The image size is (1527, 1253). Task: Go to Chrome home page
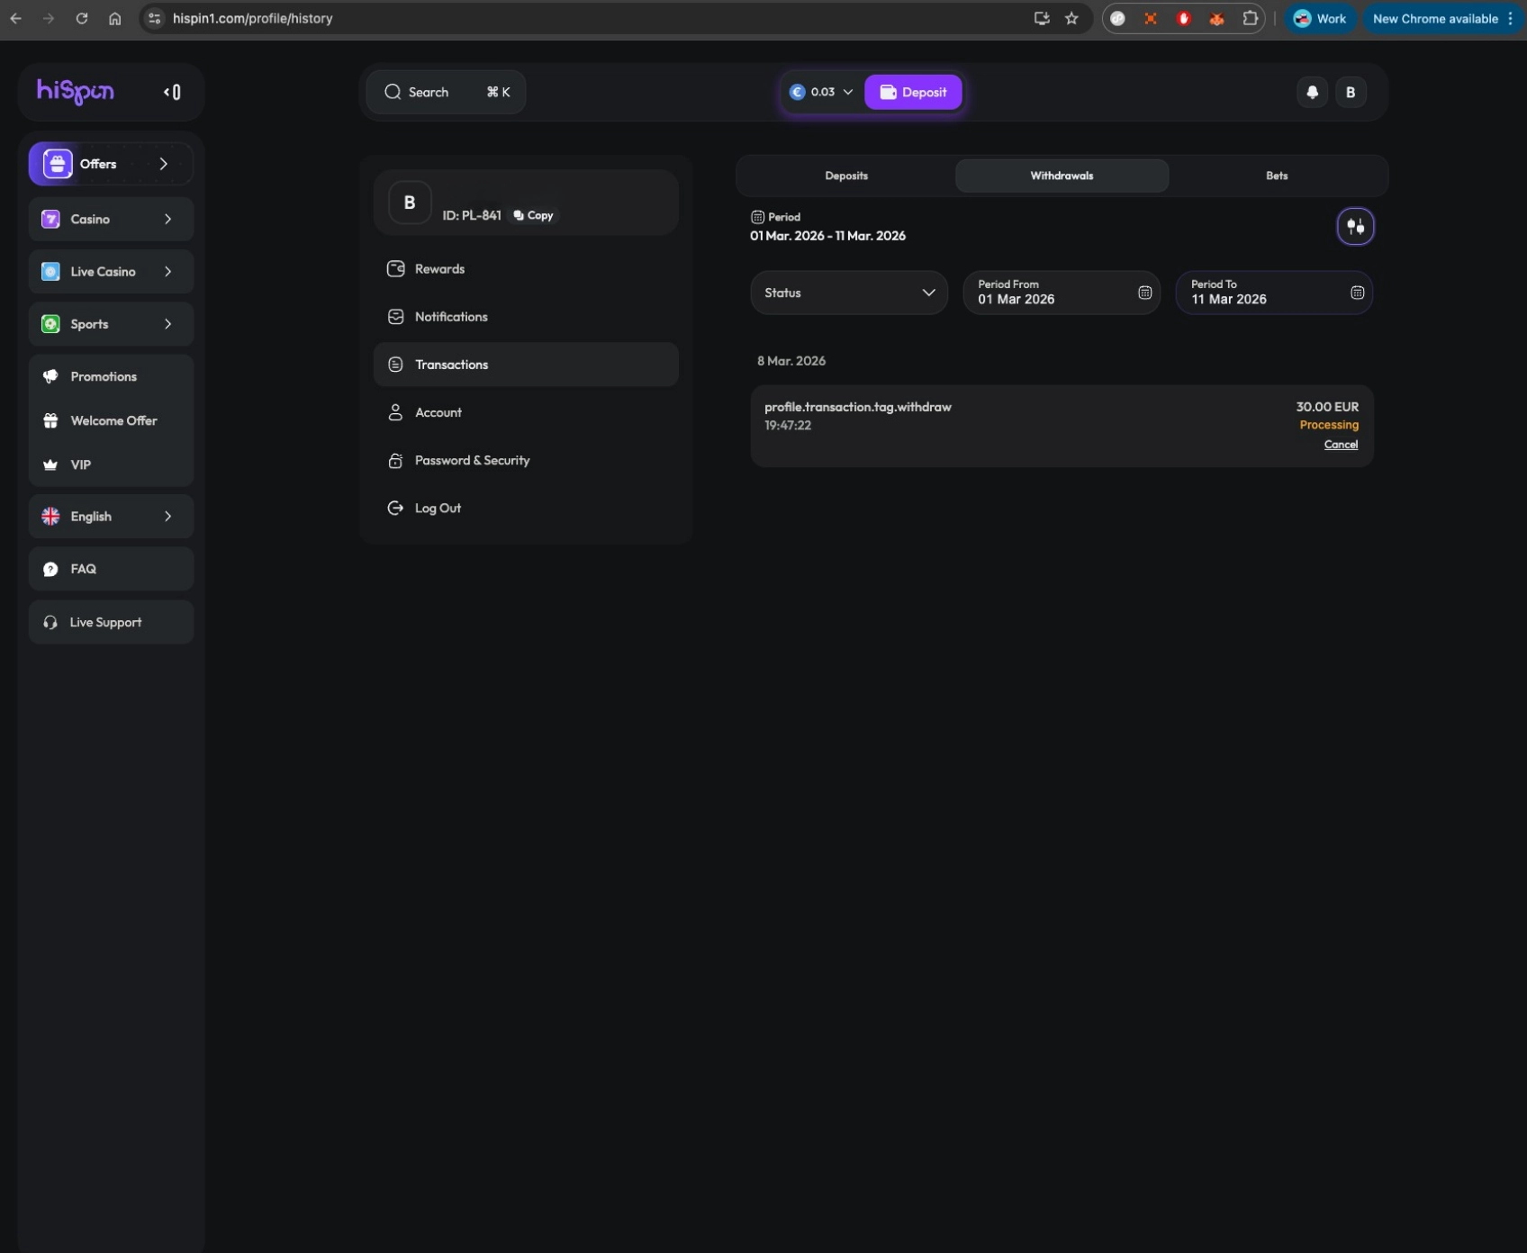[114, 18]
